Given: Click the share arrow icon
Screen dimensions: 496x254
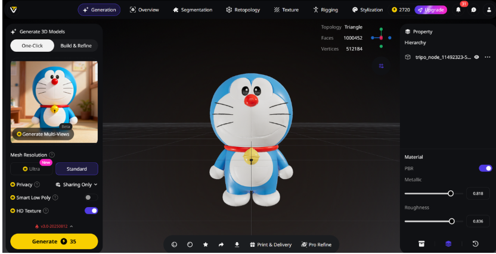Looking at the screenshot, I should point(221,244).
